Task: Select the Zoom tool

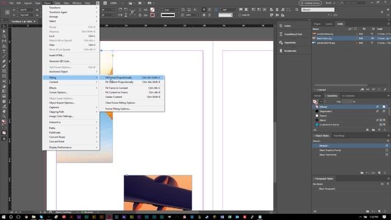Action: click(x=4, y=116)
